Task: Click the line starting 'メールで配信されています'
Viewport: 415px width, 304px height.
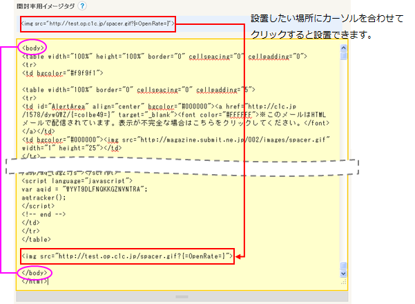Action: [176, 123]
